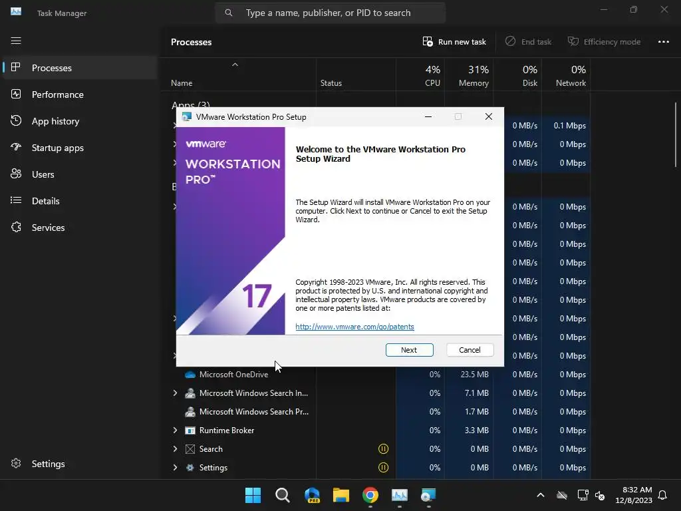Open the Services page
681x511 pixels.
[x=80, y=228]
